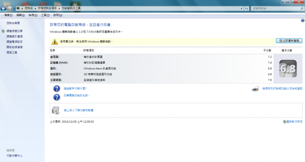This screenshot has width=305, height=162.
Task: Open recent pages dropdown beside Forward button
Action: [14, 8]
